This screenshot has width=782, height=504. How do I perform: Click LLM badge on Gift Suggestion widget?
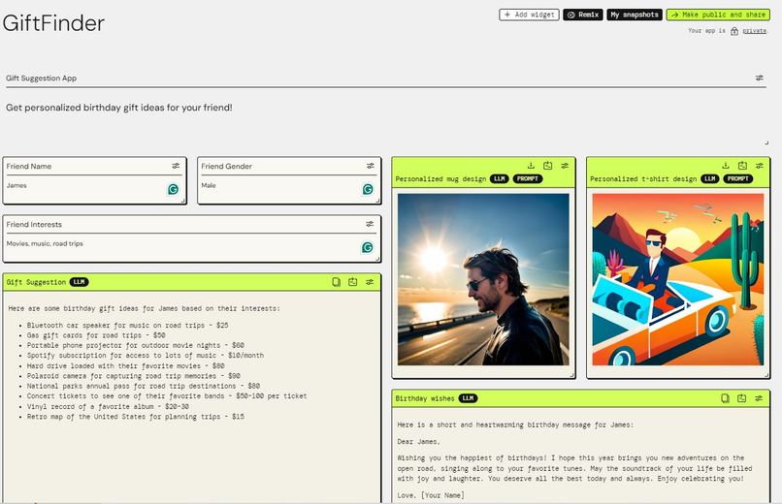pyautogui.click(x=79, y=282)
